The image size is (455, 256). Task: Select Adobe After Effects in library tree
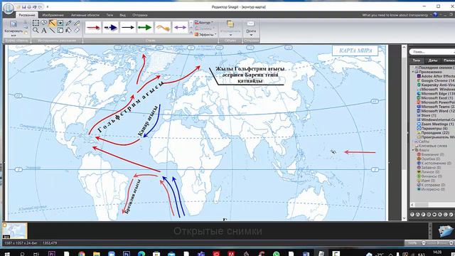[436, 76]
